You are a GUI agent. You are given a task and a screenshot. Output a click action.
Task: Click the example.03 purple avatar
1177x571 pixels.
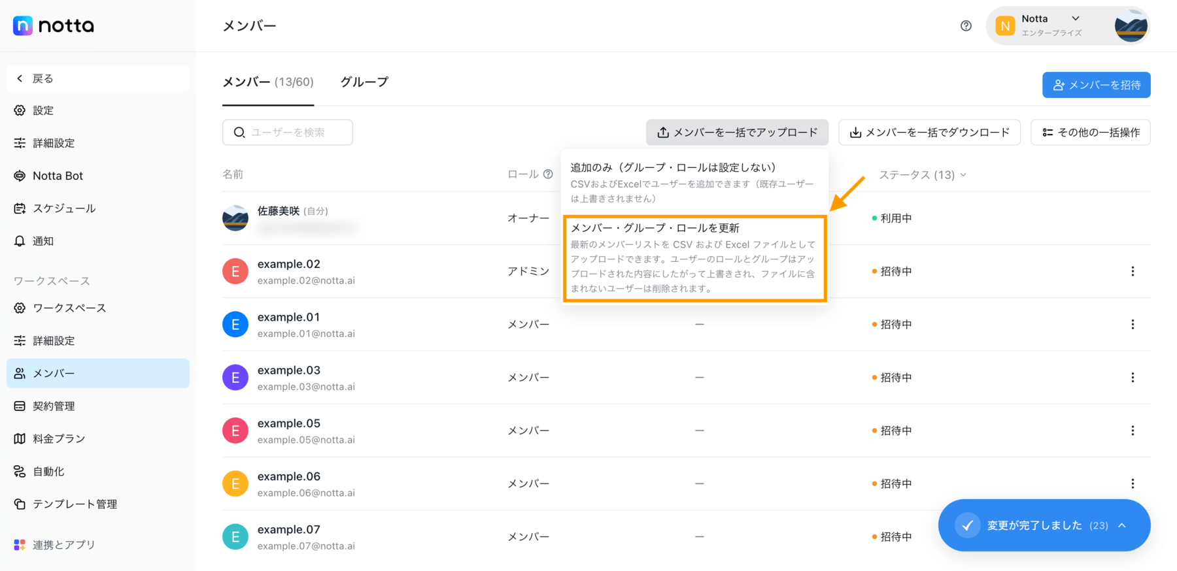click(x=235, y=378)
